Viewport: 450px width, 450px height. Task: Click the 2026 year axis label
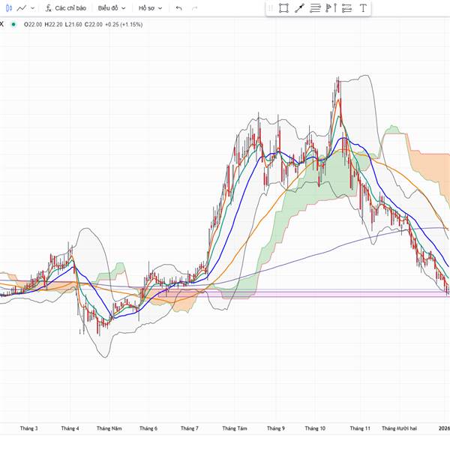pyautogui.click(x=444, y=428)
